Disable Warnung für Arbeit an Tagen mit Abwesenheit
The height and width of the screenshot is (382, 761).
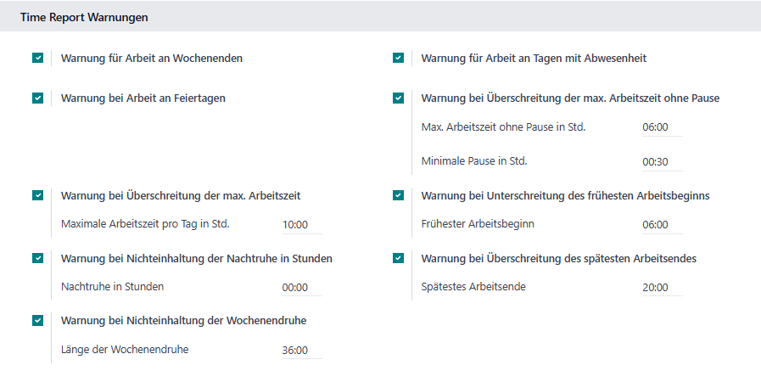click(398, 58)
